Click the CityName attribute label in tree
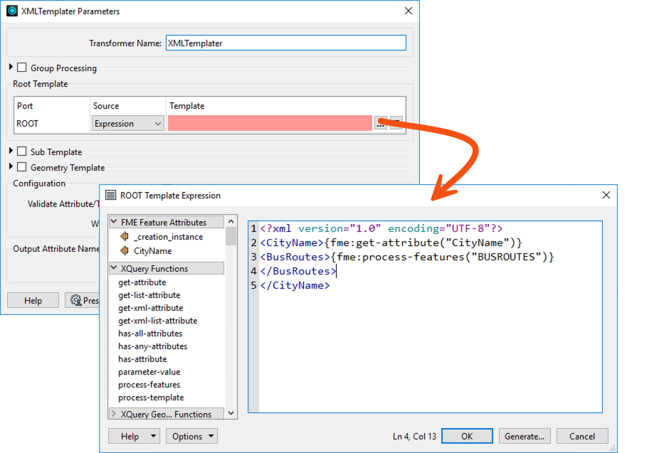Screen dimensions: 647x453 152,250
